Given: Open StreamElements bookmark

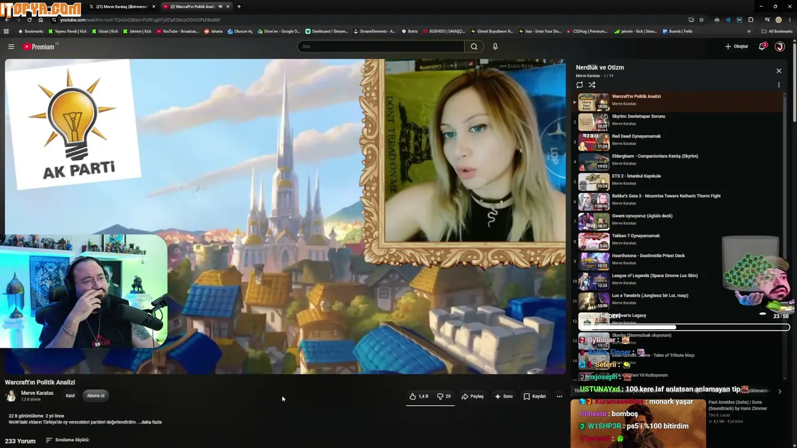Looking at the screenshot, I should point(374,31).
